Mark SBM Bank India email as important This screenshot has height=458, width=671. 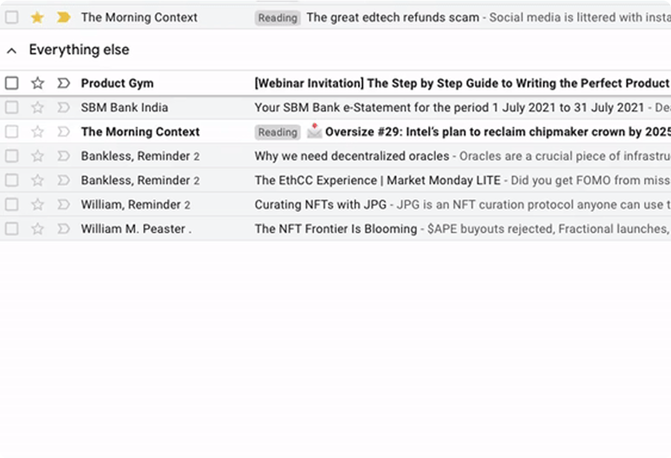pos(63,108)
